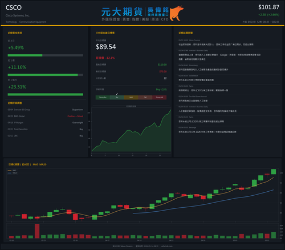Click the Evercore ISI Group Outperform row

tap(46, 110)
